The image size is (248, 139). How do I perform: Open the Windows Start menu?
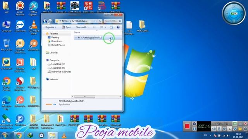(4, 136)
